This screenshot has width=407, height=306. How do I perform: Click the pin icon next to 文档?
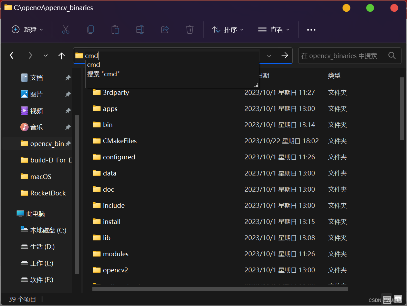(68, 78)
